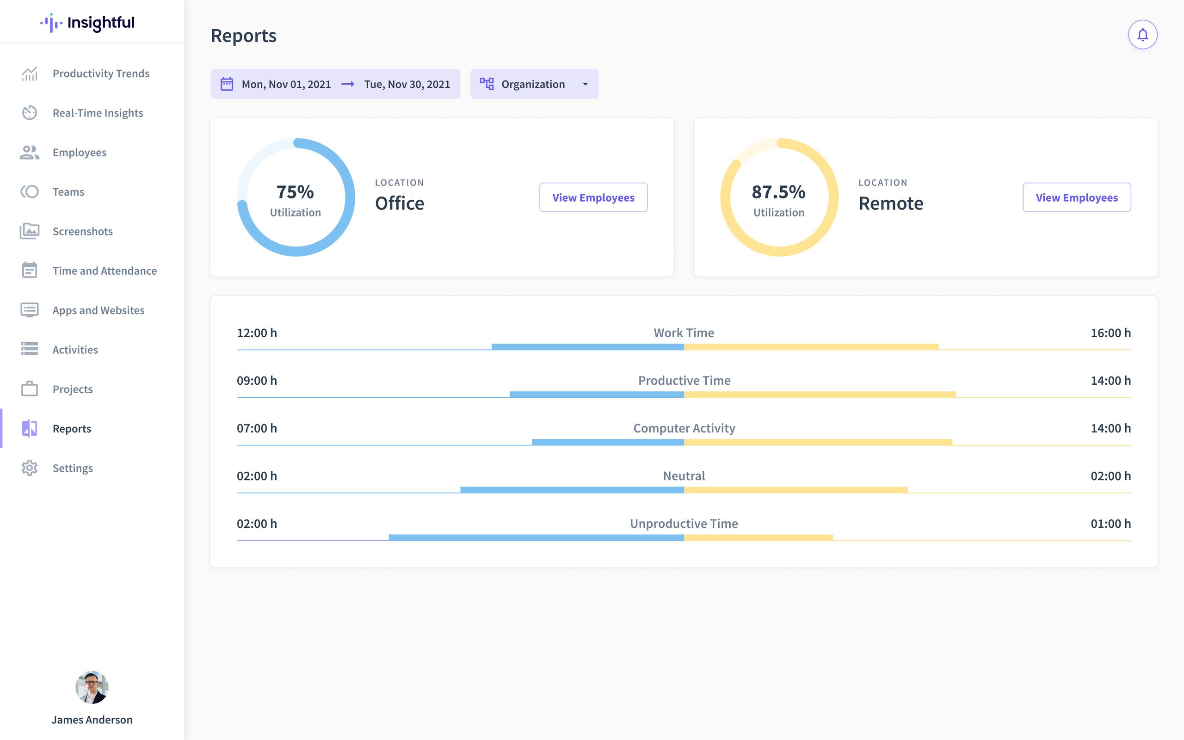Viewport: 1184px width, 740px height.
Task: Click the Organization dropdown caret arrow
Action: point(585,84)
